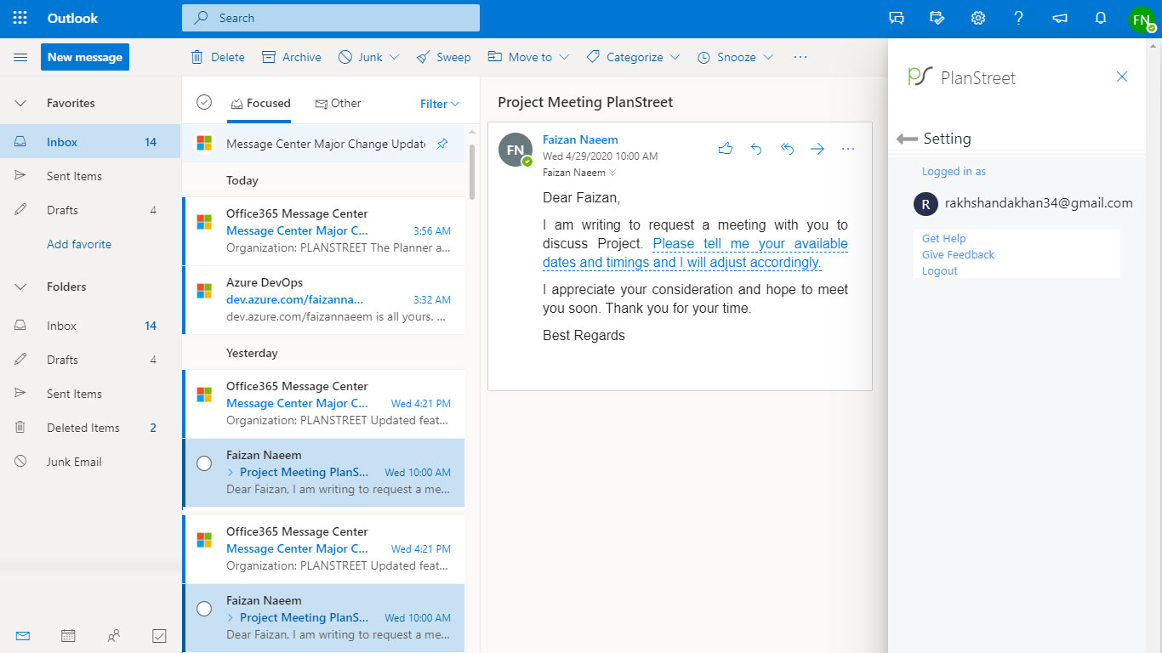Click the Like thumbs-up icon on the email
1162x653 pixels.
726,149
